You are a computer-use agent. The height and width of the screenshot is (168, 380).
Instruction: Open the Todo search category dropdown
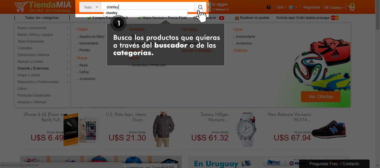click(90, 7)
